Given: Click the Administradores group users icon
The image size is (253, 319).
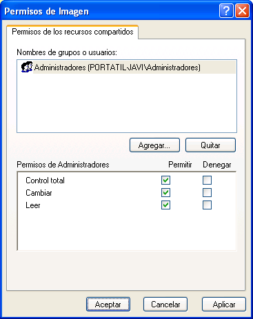Looking at the screenshot, I should (x=27, y=67).
